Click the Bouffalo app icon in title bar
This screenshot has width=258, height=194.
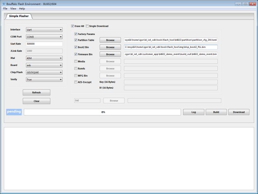(4, 4)
